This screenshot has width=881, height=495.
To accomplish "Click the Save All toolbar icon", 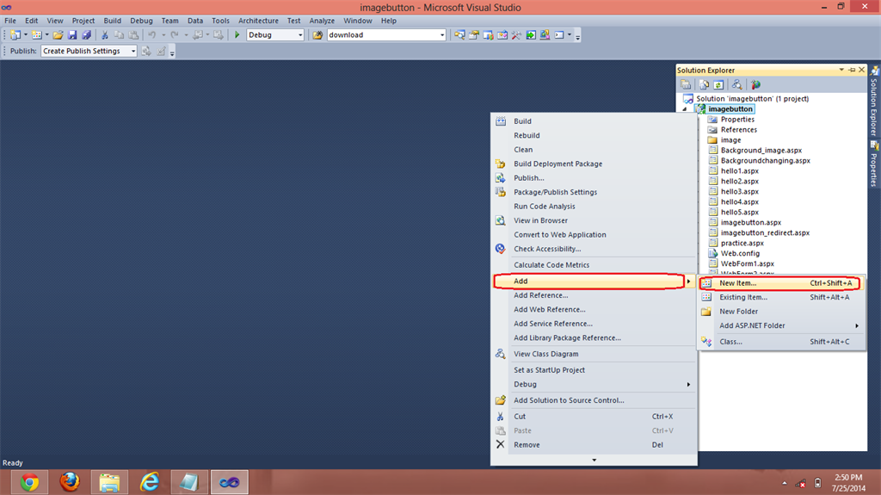I will (86, 35).
